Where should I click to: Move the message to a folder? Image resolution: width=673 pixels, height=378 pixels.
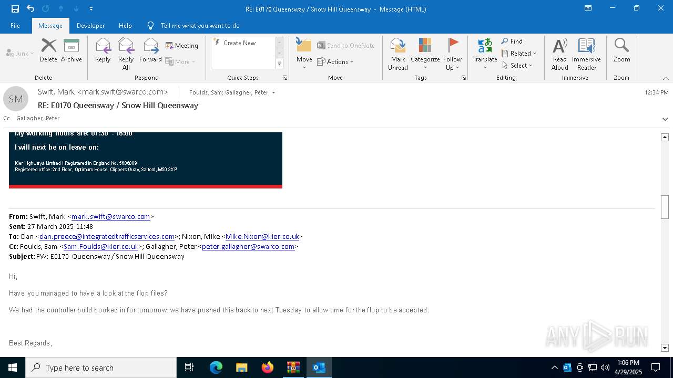pos(304,54)
